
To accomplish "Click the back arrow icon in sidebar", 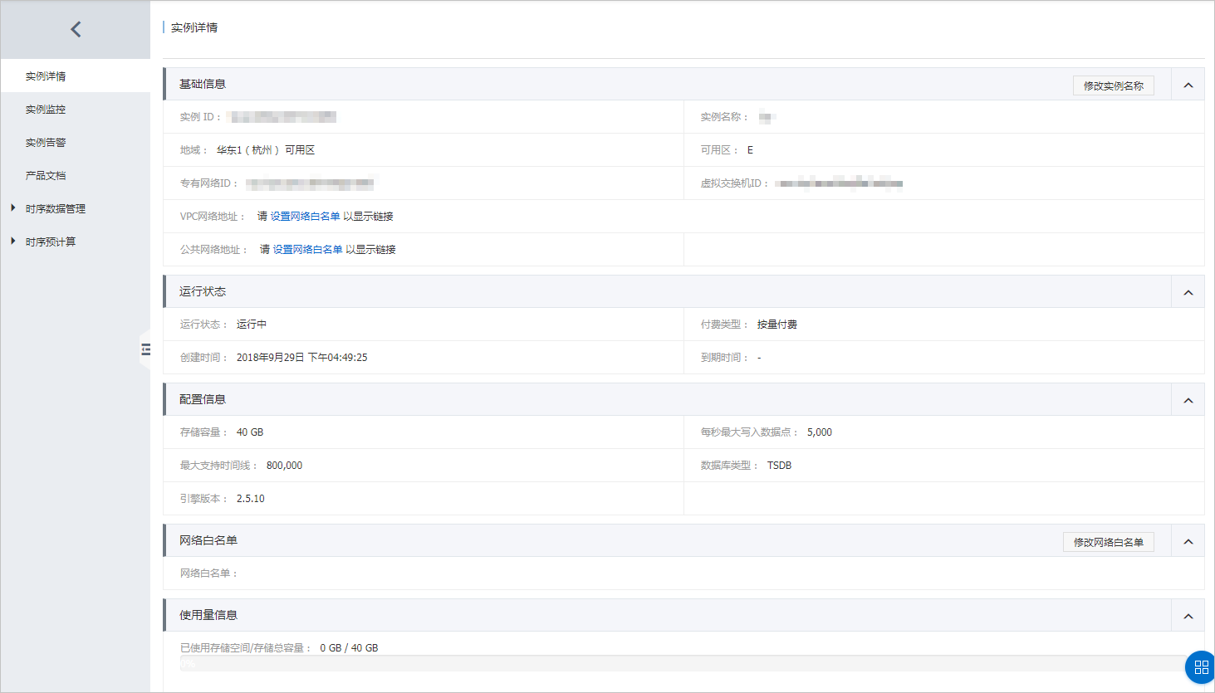I will pos(76,30).
